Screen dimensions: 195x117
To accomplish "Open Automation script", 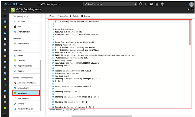I will (26, 32).
